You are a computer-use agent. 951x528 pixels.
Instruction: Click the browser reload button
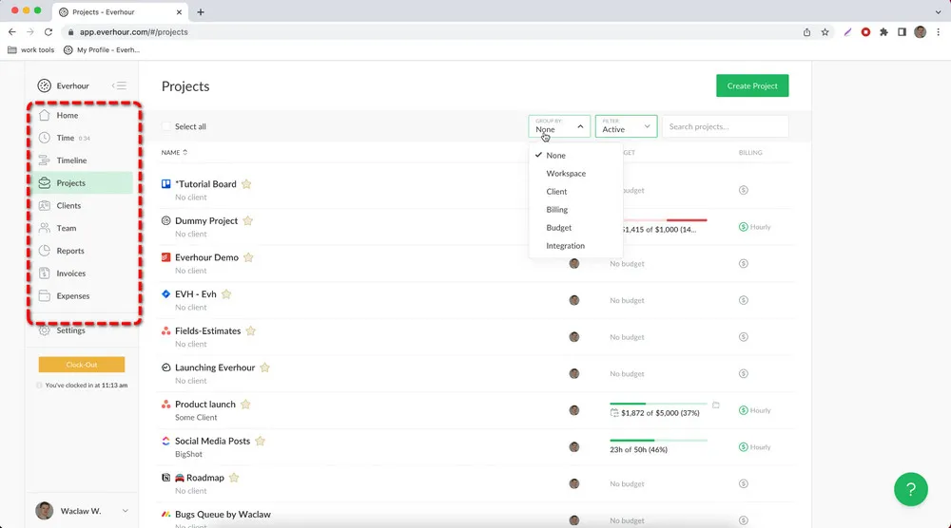49,32
